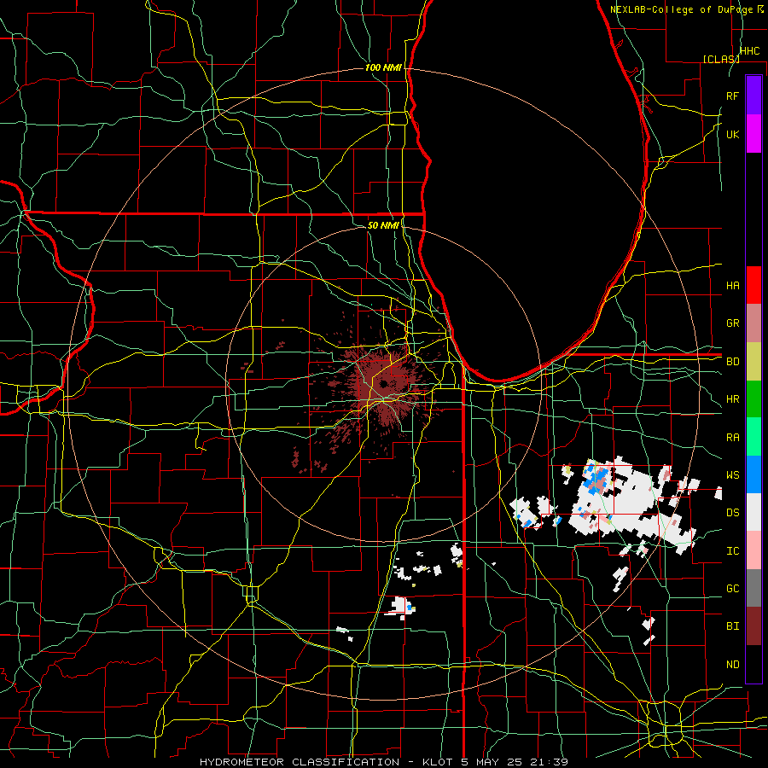
Task: Click the yellow BD legend color
Action: tap(753, 362)
